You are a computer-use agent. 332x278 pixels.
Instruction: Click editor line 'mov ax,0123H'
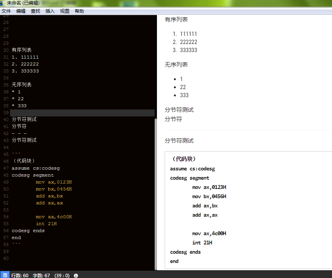click(54, 182)
